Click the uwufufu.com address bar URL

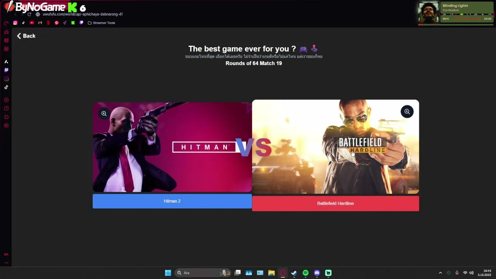click(x=83, y=14)
